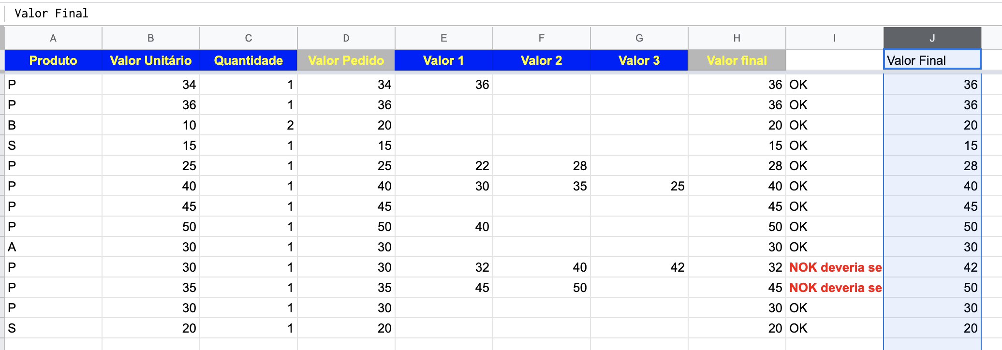Select column I header

tap(835, 38)
